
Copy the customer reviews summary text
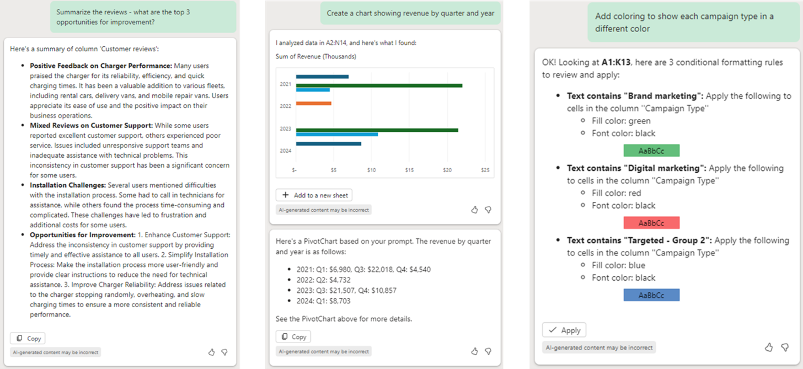(28, 338)
